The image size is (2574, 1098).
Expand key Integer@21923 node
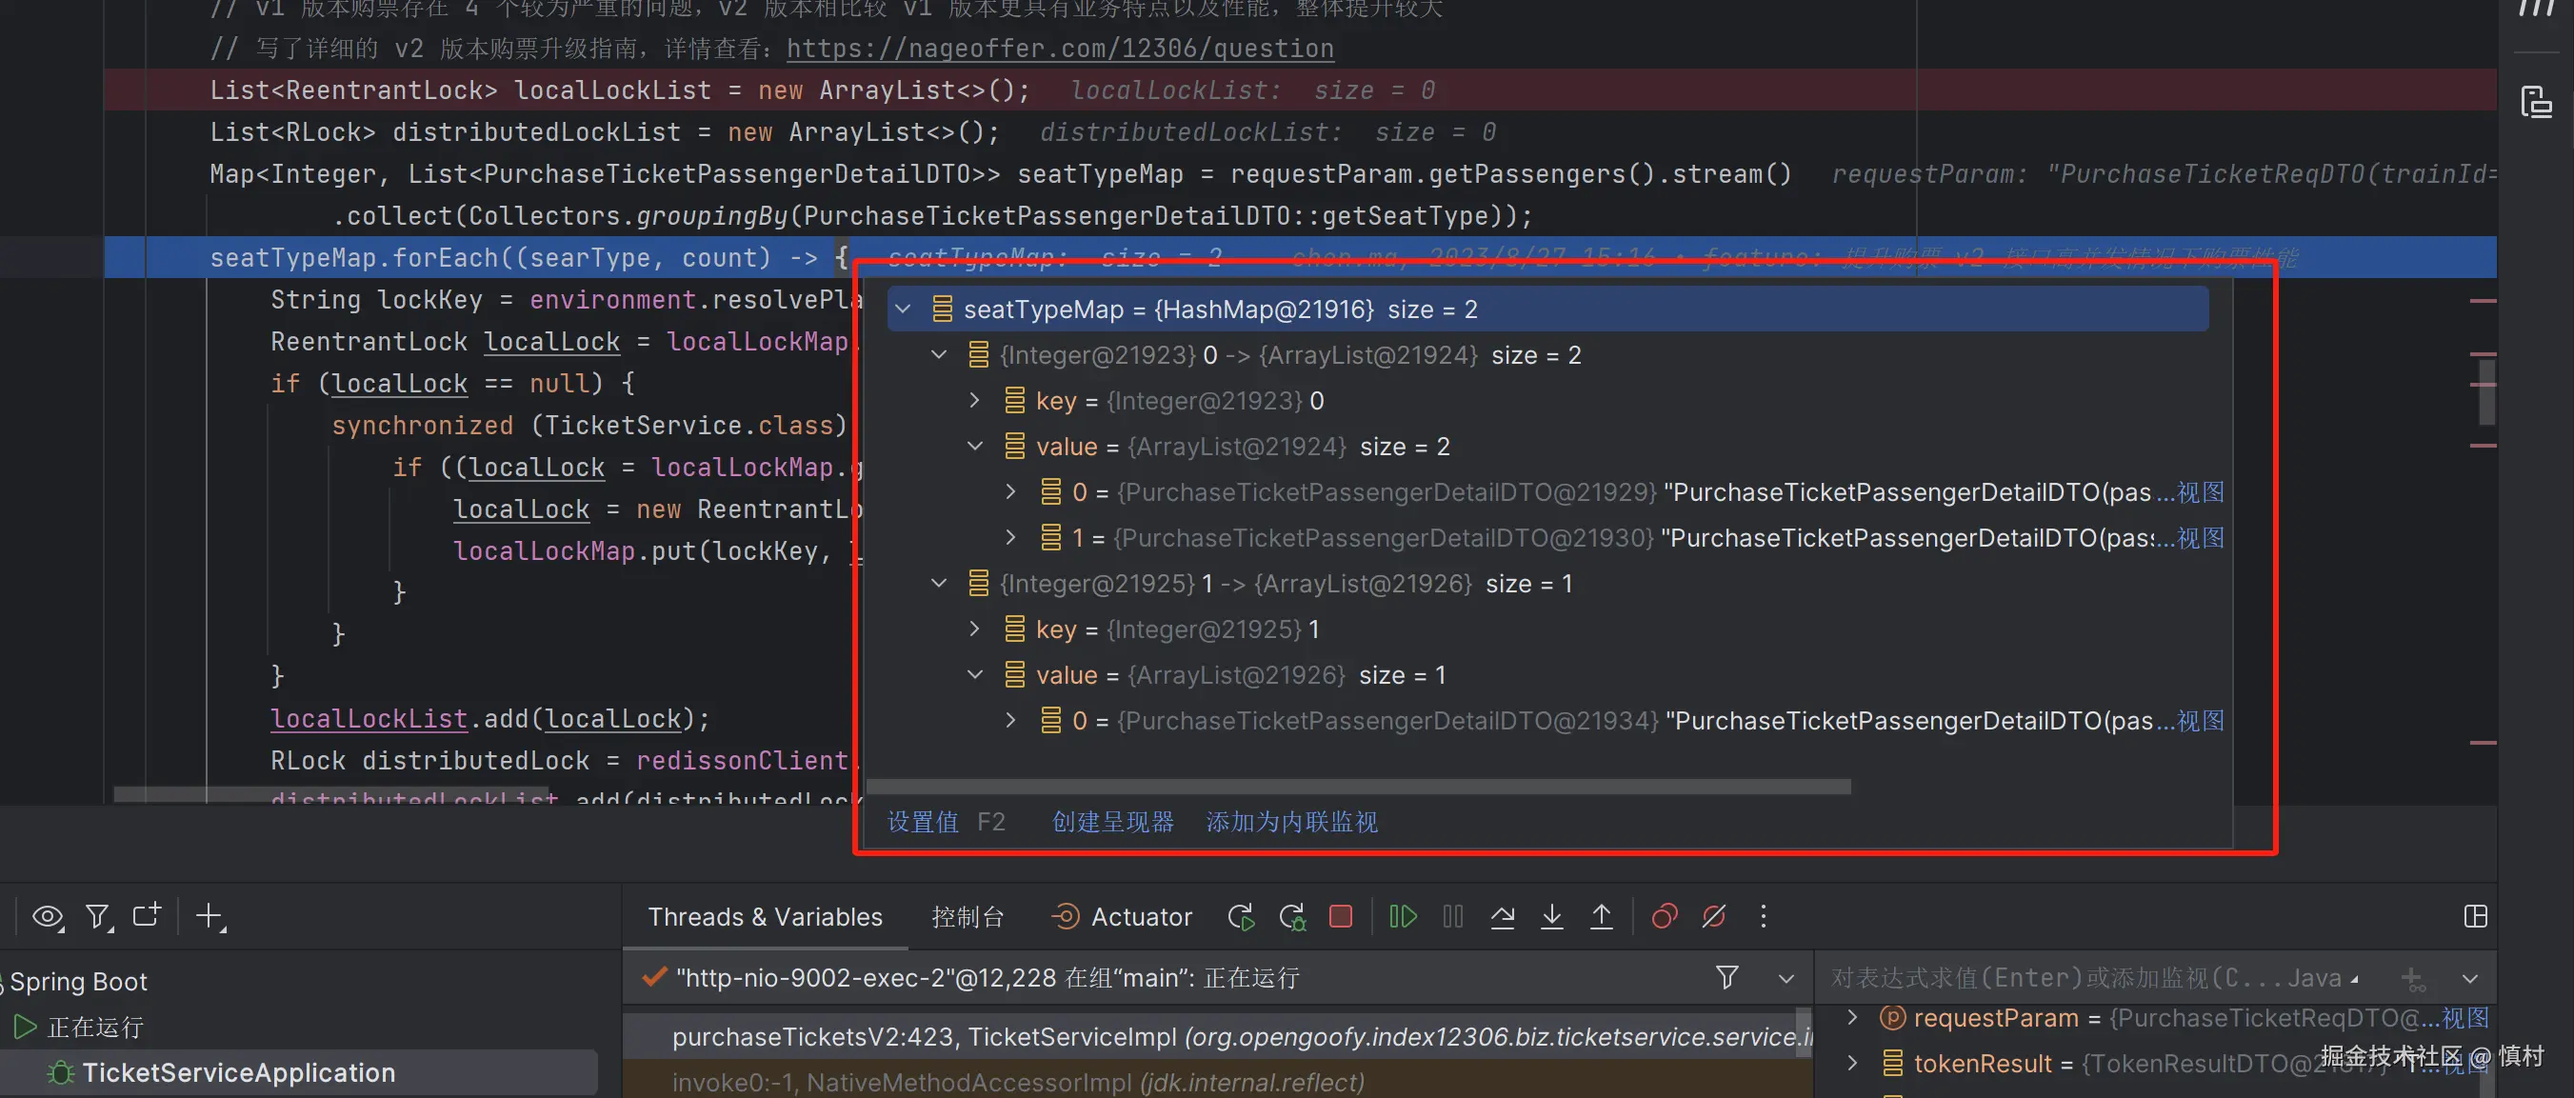[974, 401]
